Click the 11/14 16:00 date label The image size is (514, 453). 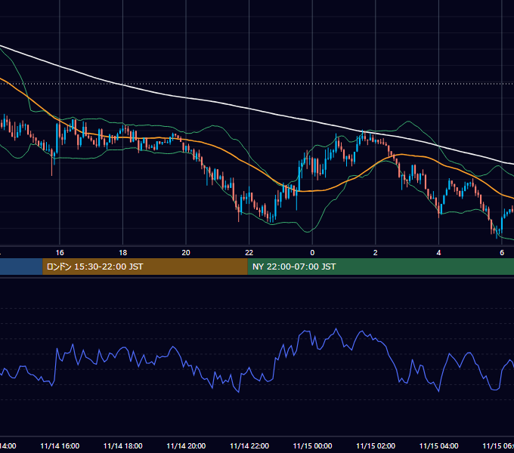pos(60,446)
